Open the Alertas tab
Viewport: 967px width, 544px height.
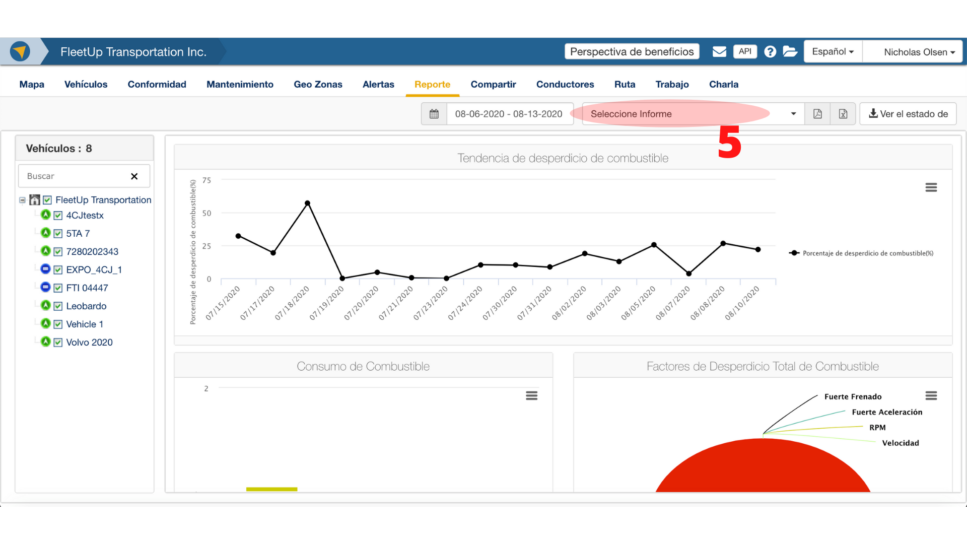[378, 85]
